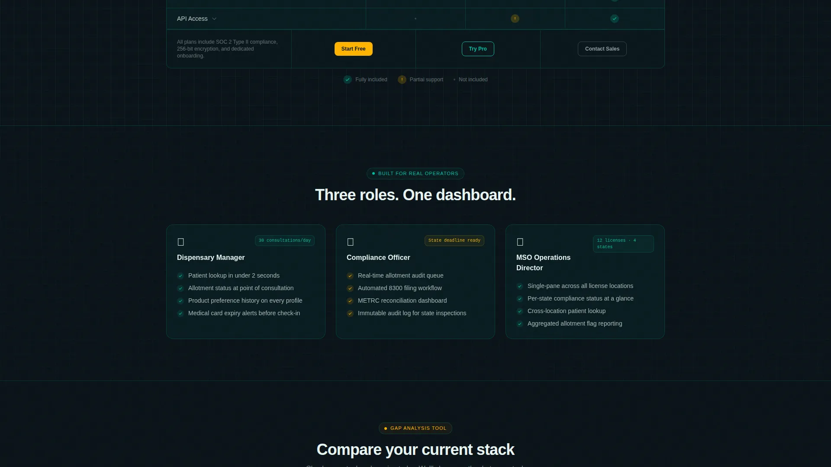Click the '12 licenses · 4 states' badge

(623, 244)
